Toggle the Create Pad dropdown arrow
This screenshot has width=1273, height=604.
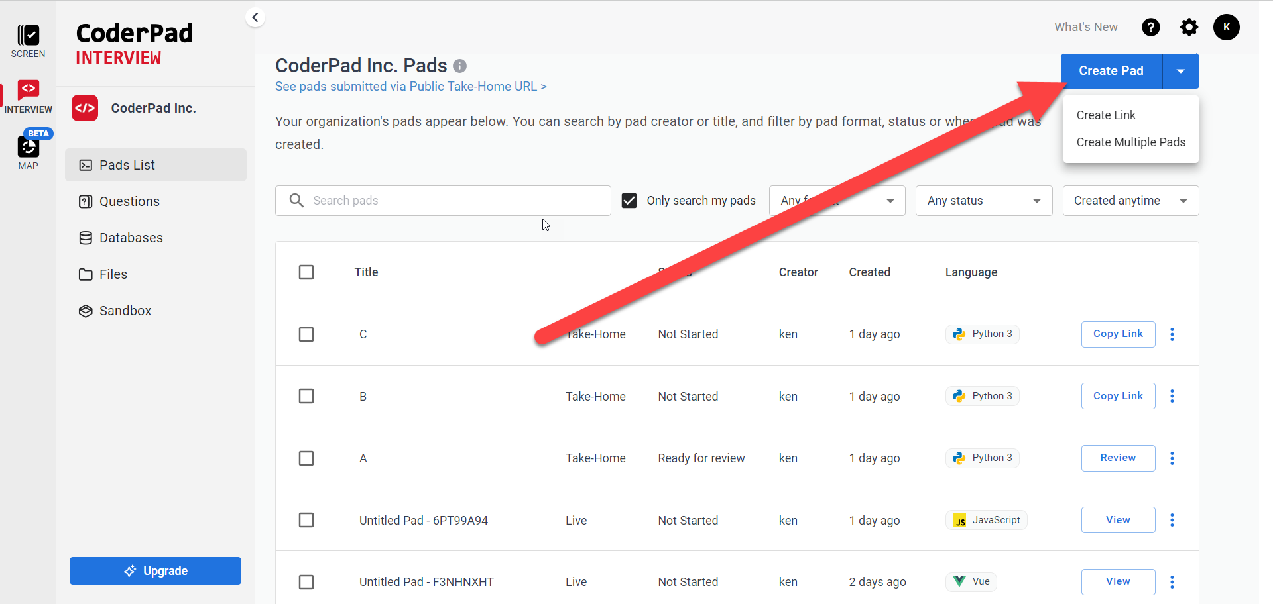pos(1181,71)
